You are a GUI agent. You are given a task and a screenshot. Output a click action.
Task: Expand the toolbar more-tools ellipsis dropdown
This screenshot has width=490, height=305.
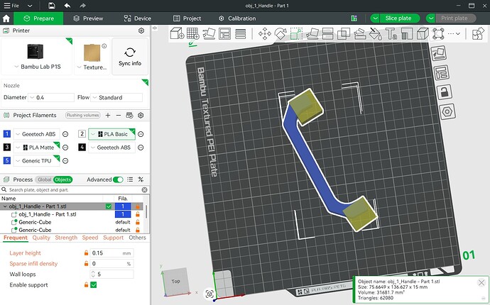coord(454,33)
